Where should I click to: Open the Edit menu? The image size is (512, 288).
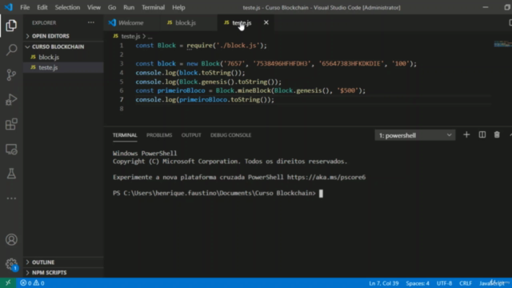(x=42, y=7)
